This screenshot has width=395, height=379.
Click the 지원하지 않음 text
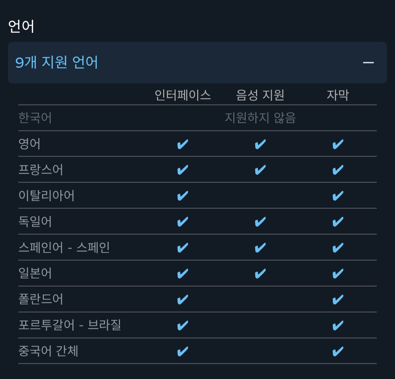(260, 118)
